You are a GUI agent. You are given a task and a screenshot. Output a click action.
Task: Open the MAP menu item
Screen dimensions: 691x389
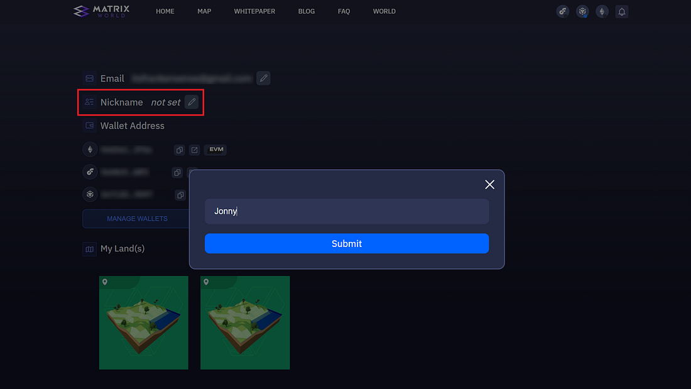pyautogui.click(x=204, y=11)
